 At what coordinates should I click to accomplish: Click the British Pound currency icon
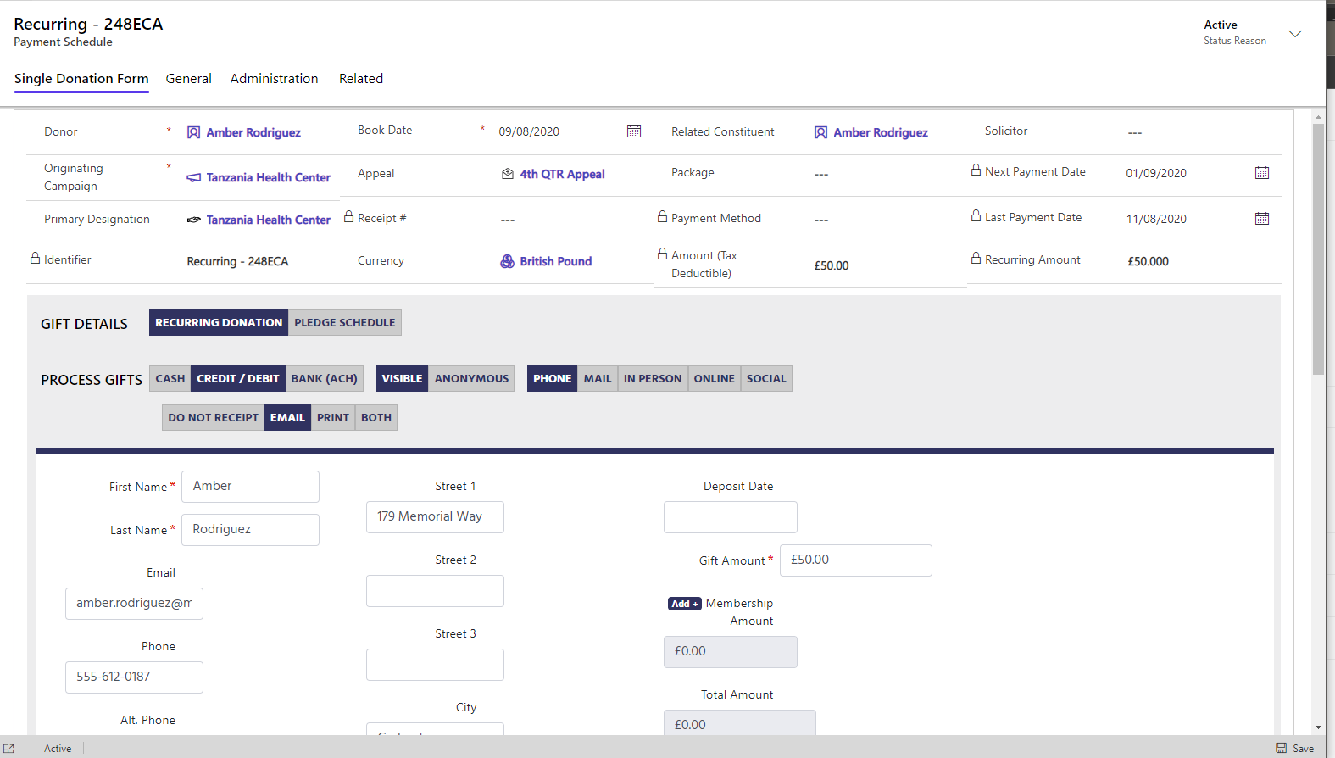click(507, 261)
